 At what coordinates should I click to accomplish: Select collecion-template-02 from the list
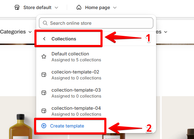click(x=96, y=75)
